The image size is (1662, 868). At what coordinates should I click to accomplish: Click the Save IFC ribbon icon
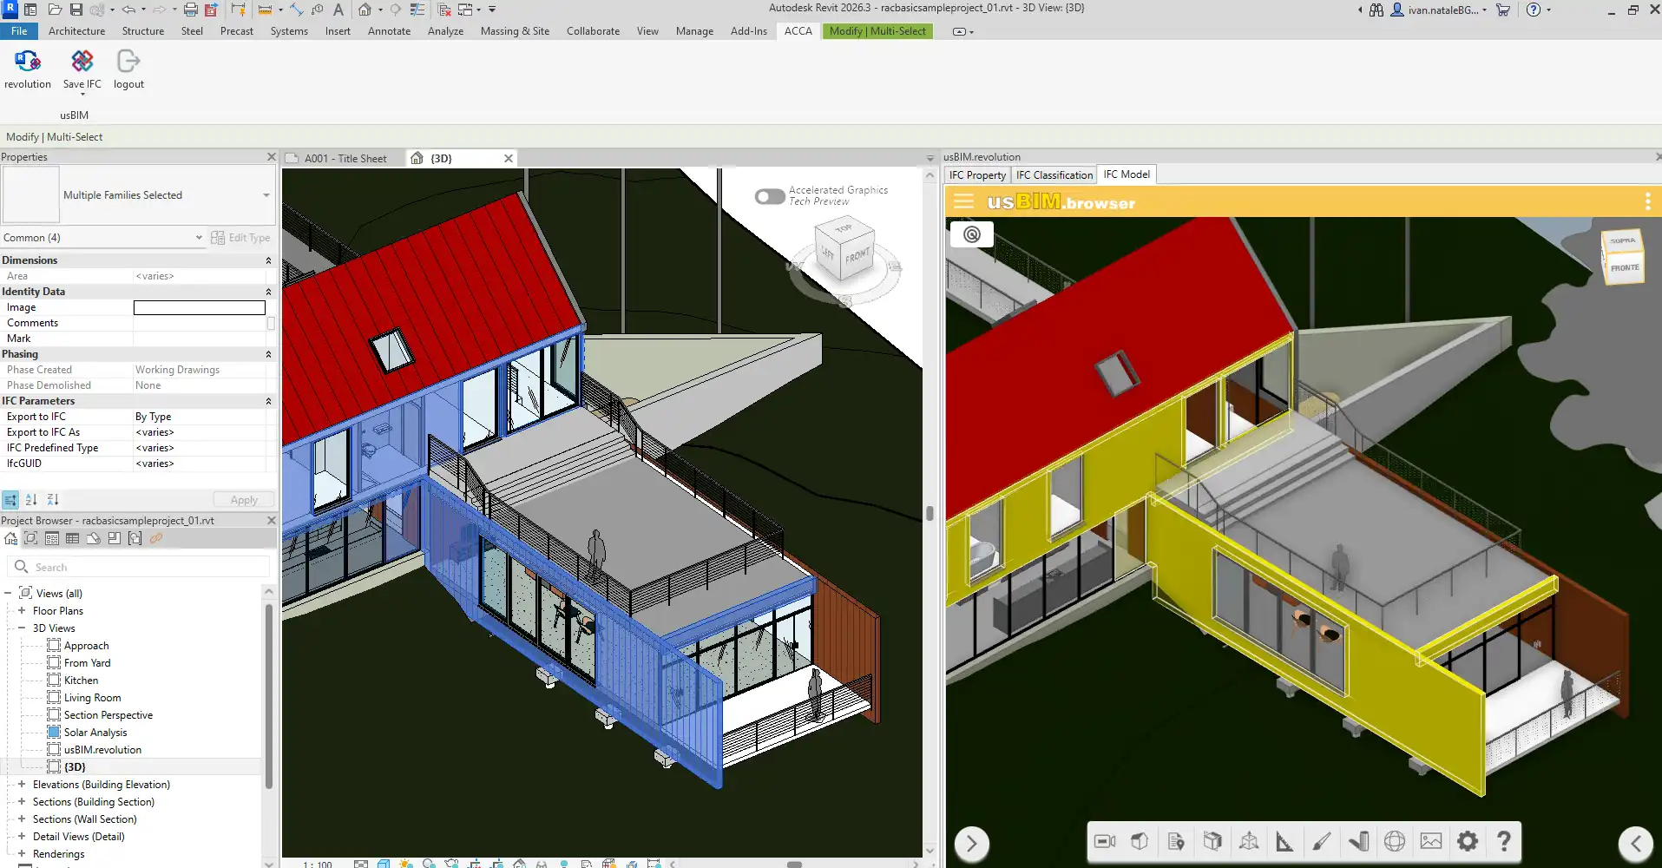point(82,62)
